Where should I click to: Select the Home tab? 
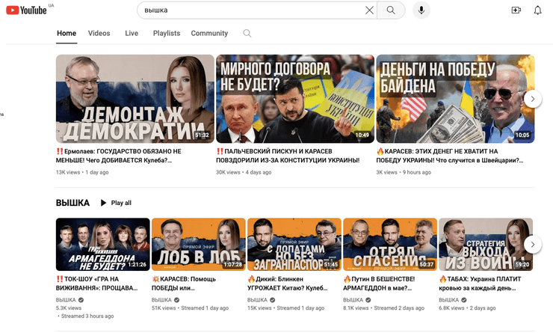[67, 33]
